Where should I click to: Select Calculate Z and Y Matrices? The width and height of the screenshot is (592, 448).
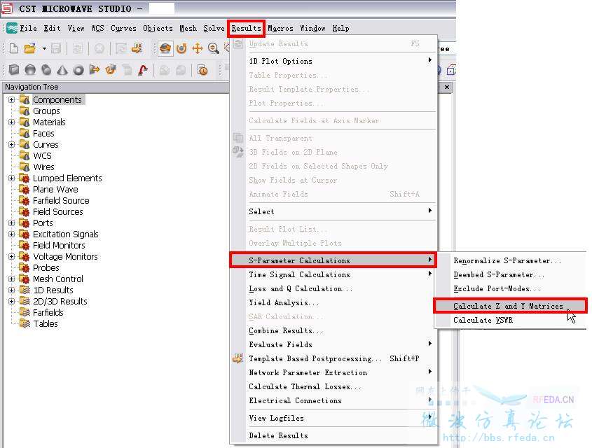pos(510,306)
